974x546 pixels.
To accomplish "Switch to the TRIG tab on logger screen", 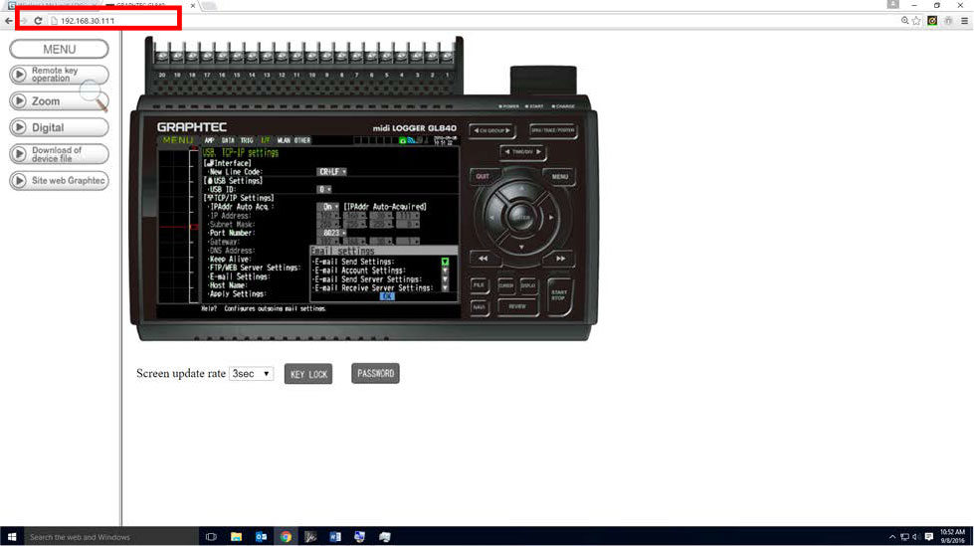I will tap(247, 140).
